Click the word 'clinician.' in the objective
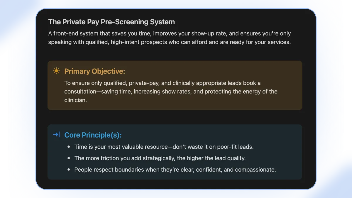Screen dimensions: 352x198 coord(76,100)
